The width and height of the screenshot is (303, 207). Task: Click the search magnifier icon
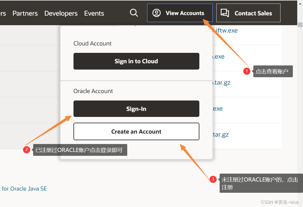134,13
